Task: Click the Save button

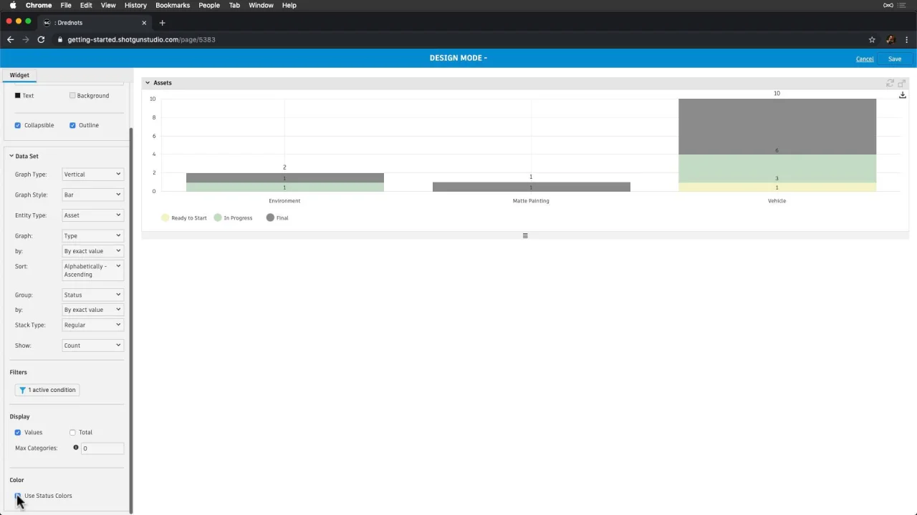Action: point(895,59)
